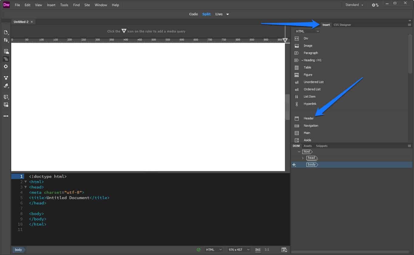Open the Insert menu

51,5
